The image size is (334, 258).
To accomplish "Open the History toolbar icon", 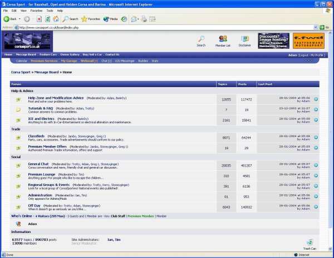I will click(x=124, y=19).
